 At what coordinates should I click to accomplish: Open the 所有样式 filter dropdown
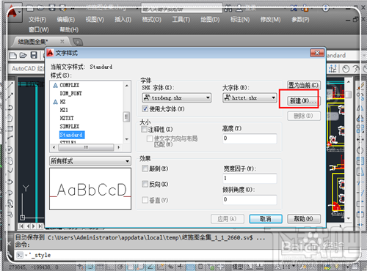click(x=90, y=161)
